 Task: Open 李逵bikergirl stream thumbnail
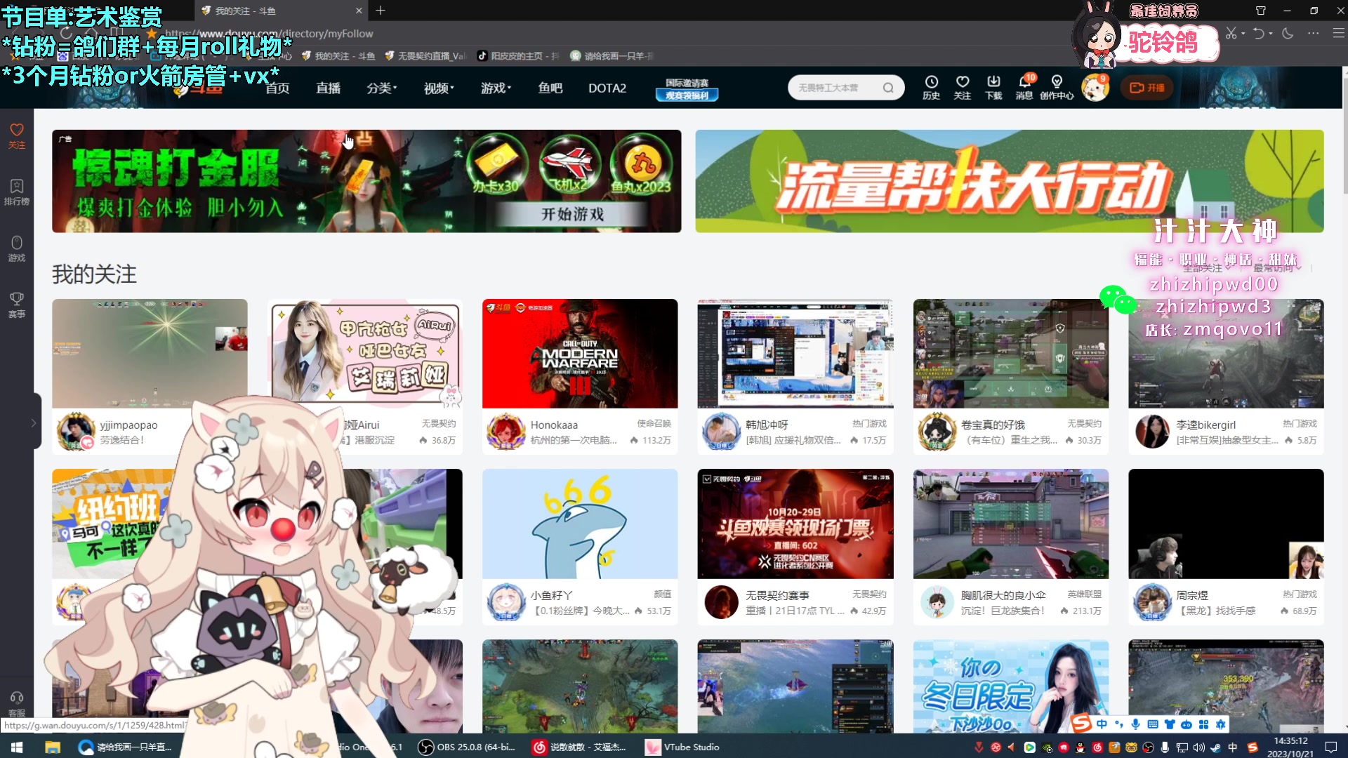click(1226, 353)
